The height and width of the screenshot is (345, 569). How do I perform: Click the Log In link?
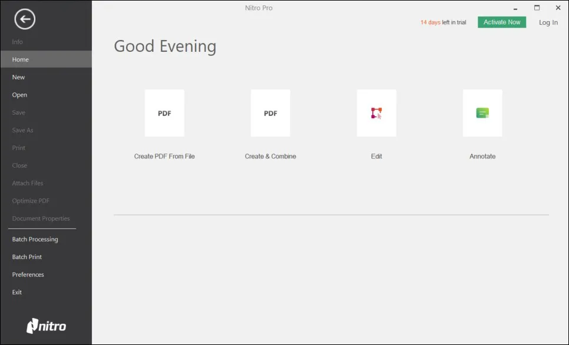coord(548,22)
